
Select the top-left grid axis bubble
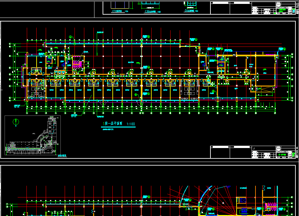(x=10, y=44)
